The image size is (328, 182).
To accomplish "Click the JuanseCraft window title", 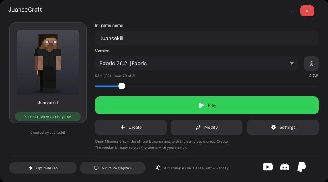I will [x=25, y=10].
